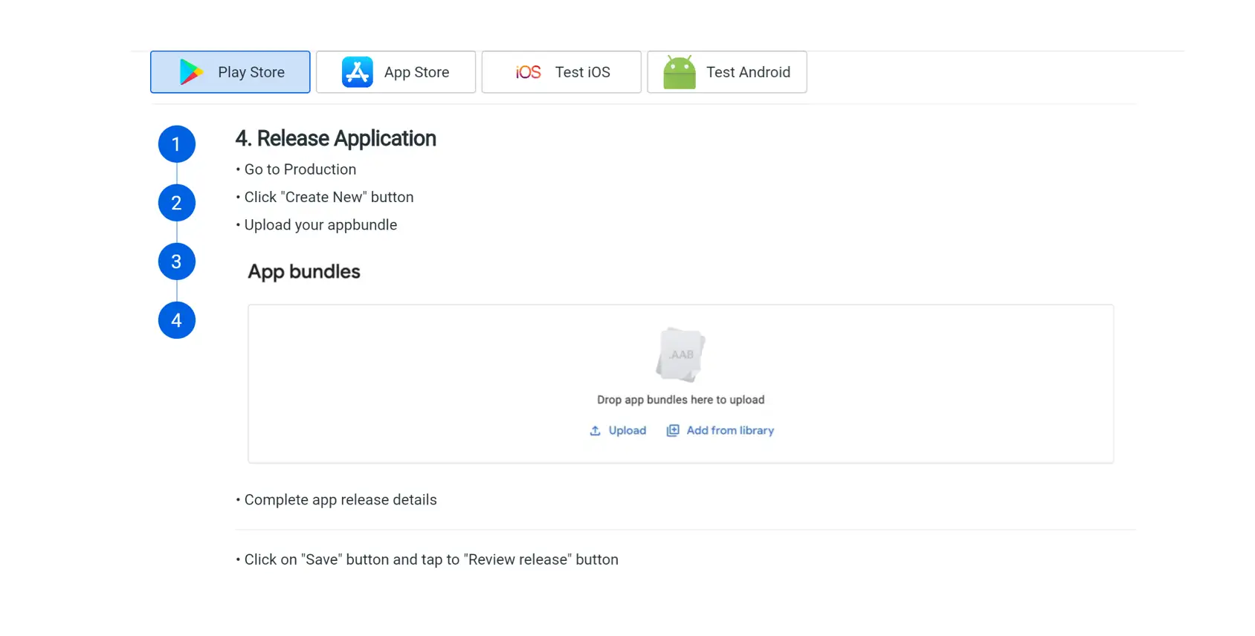Go to step 1 circle
Screen dimensions: 1255x636
[x=177, y=144]
